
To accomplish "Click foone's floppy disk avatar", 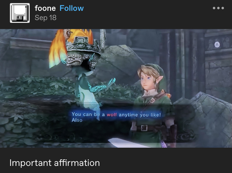I will coord(20,13).
